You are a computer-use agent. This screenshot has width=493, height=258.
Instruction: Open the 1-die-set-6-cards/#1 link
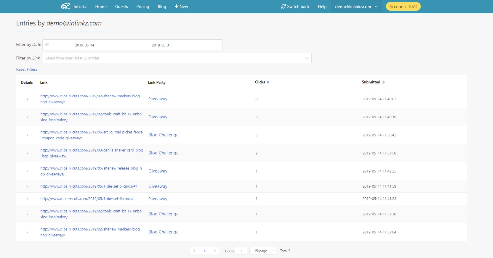click(89, 186)
